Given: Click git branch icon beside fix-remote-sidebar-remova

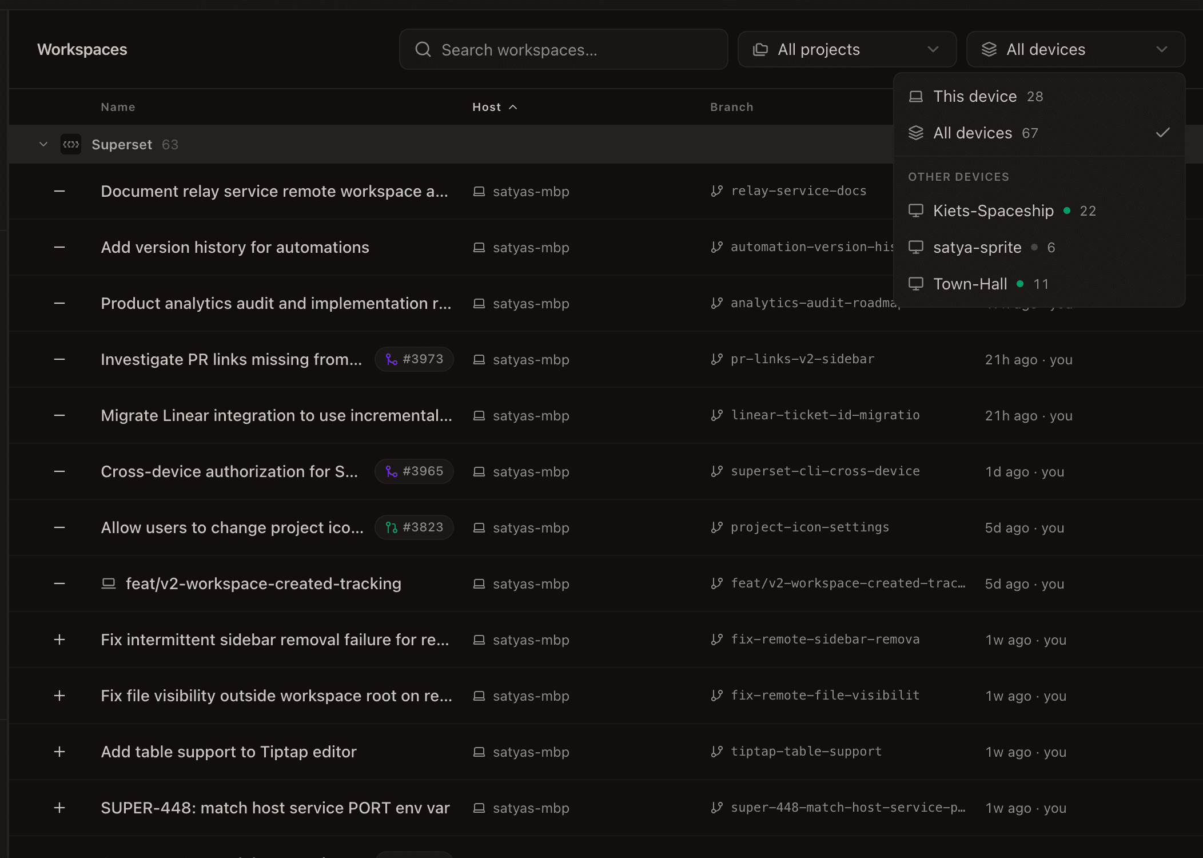Looking at the screenshot, I should 717,639.
